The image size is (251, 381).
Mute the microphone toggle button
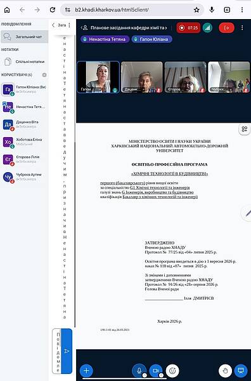[139, 371]
